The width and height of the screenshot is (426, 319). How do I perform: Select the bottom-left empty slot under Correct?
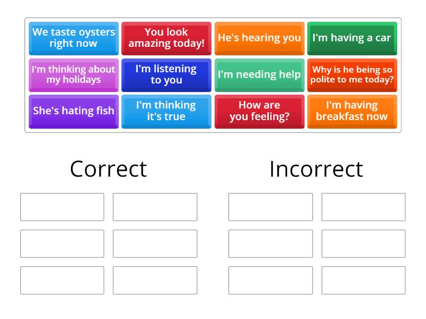[62, 280]
